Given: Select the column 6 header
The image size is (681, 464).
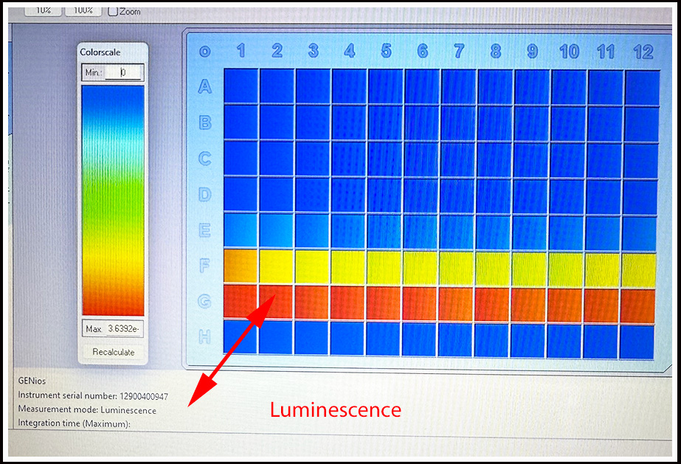Looking at the screenshot, I should click(423, 51).
